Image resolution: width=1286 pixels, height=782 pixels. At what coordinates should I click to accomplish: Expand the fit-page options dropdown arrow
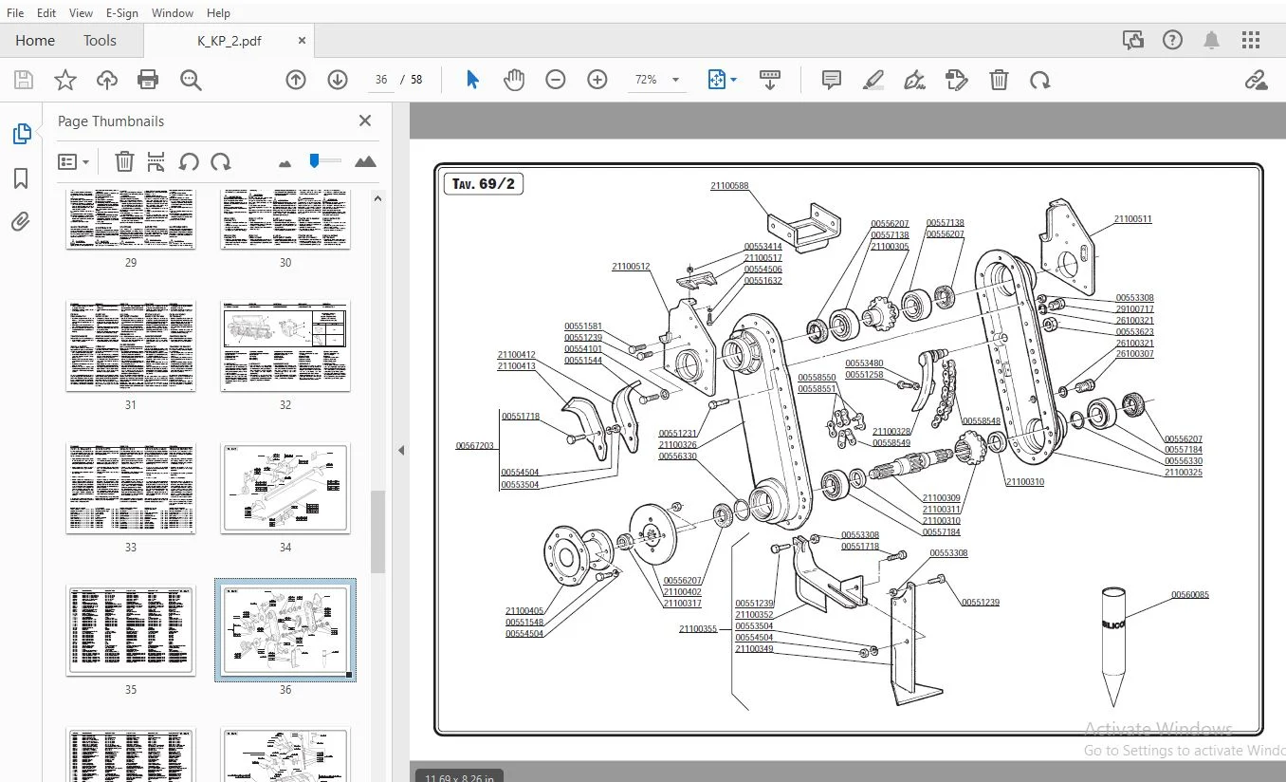click(733, 81)
